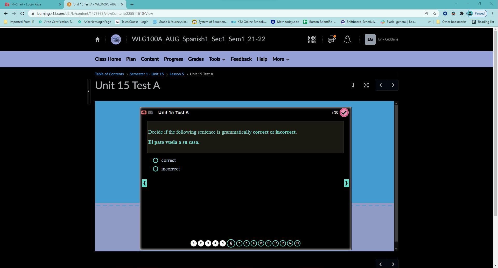Submit the test with pink checkmark
This screenshot has height=268, width=498.
pos(344,113)
